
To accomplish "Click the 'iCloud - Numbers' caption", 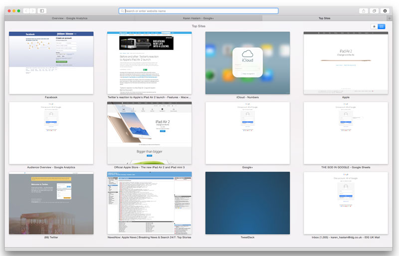I will coord(247,97).
